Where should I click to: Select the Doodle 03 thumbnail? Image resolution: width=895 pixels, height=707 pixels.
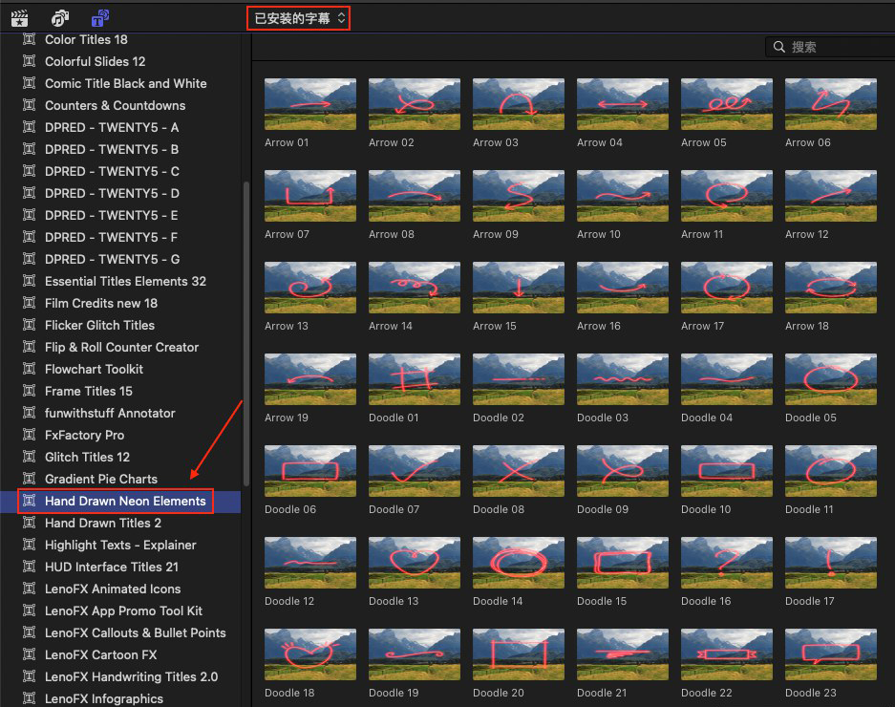(x=623, y=379)
